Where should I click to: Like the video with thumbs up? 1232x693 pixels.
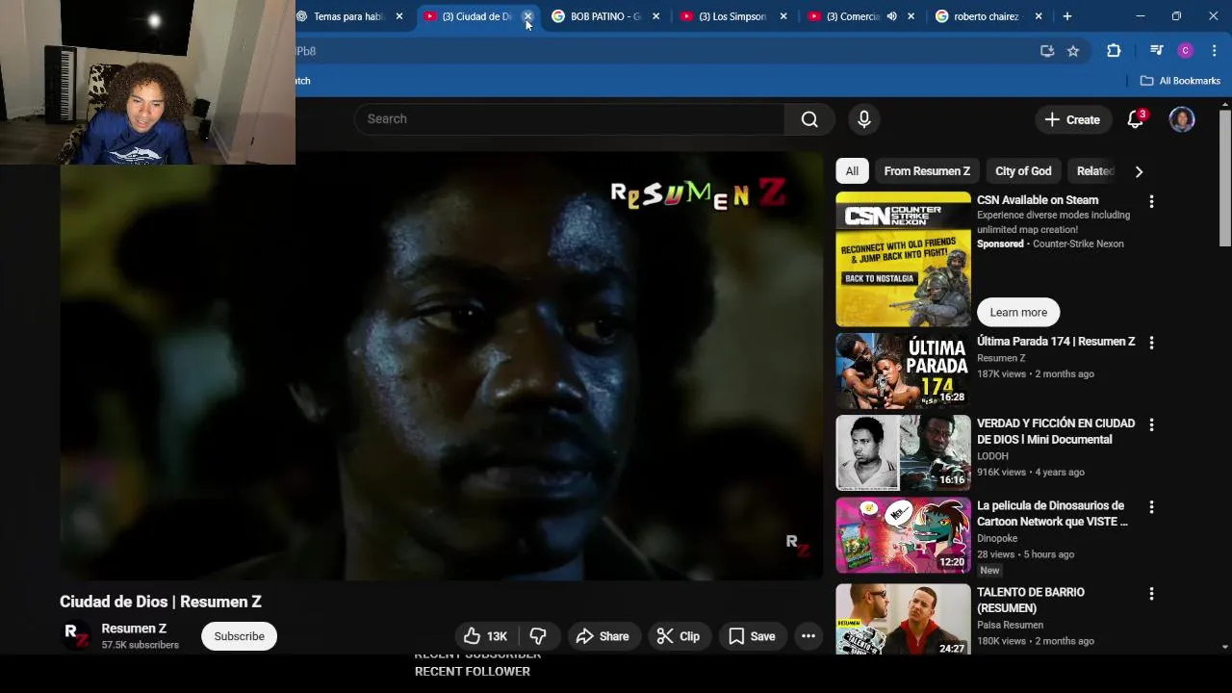(485, 636)
